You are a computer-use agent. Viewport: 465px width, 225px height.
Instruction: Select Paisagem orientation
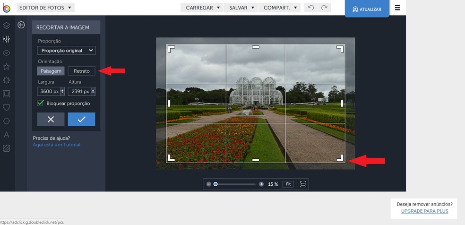[x=51, y=71]
